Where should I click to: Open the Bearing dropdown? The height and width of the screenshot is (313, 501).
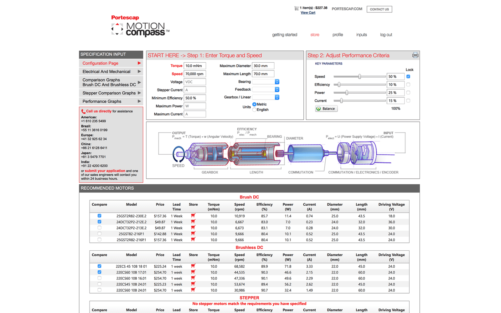(x=266, y=82)
